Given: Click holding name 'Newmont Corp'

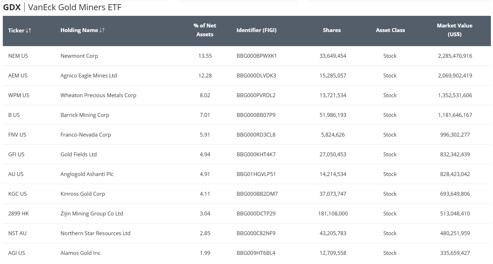Looking at the screenshot, I should point(79,56).
